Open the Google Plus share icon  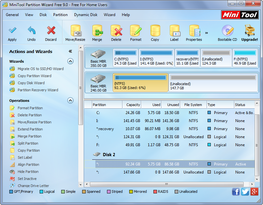pos(254,192)
